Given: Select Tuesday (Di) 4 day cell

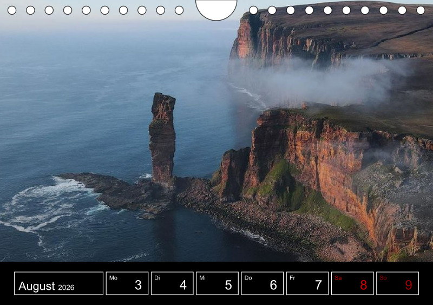Looking at the screenshot, I should click(x=172, y=283).
